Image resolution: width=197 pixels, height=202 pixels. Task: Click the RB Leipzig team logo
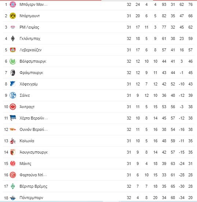click(x=13, y=27)
